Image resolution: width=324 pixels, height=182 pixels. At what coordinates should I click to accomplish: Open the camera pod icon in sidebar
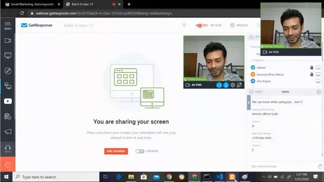tap(8, 40)
